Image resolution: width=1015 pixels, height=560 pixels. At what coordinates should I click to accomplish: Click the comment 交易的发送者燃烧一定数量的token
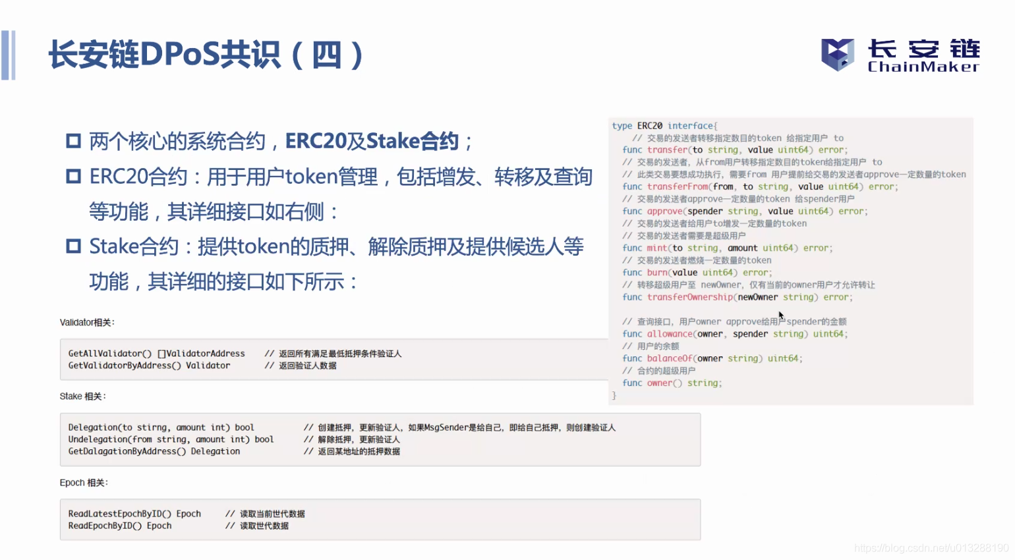(x=697, y=260)
